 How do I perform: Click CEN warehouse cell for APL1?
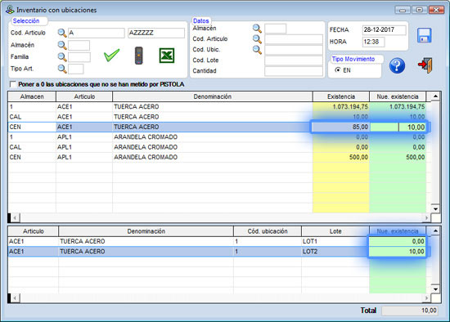[x=32, y=157]
